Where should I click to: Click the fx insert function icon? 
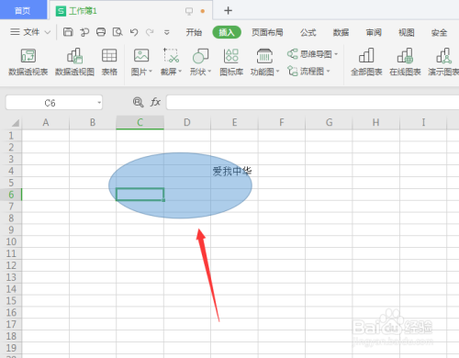(155, 102)
